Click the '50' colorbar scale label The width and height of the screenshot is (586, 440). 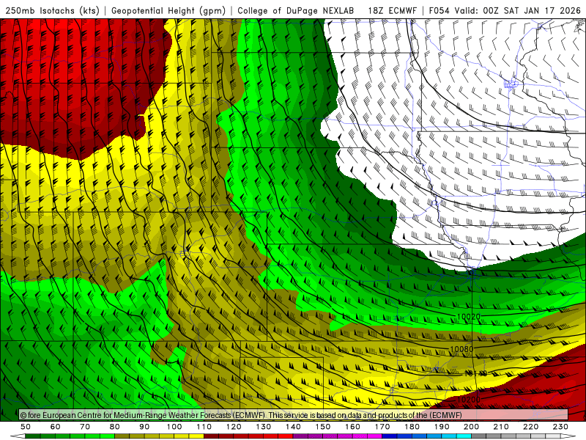coord(25,427)
